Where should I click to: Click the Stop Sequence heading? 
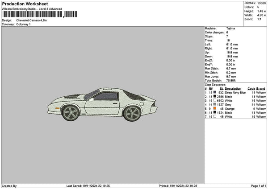tap(216, 84)
